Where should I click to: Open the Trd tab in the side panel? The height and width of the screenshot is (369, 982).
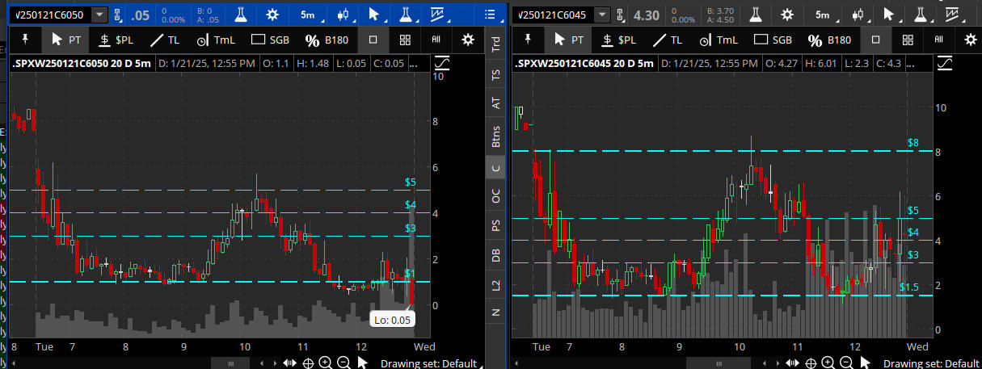click(x=495, y=44)
